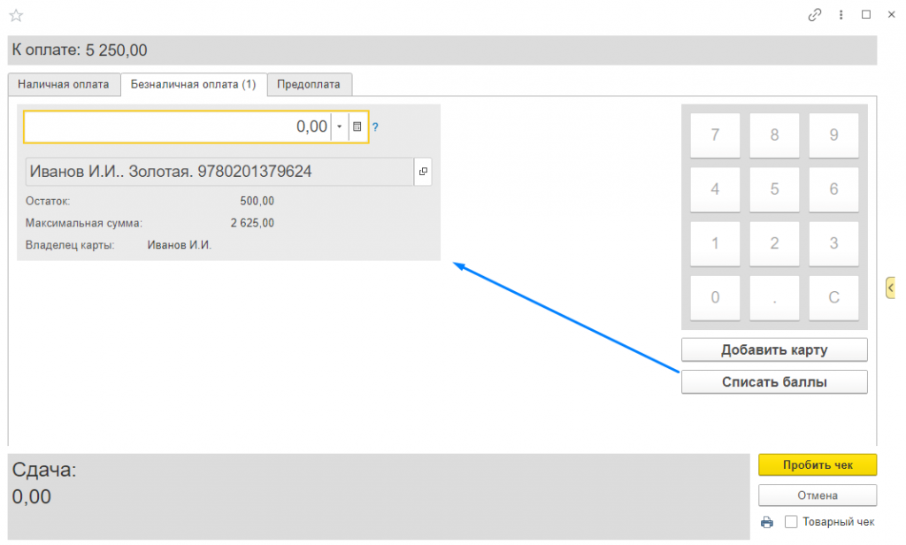
Task: Click the Максимальная сумма value 2 625,00
Action: tap(252, 223)
